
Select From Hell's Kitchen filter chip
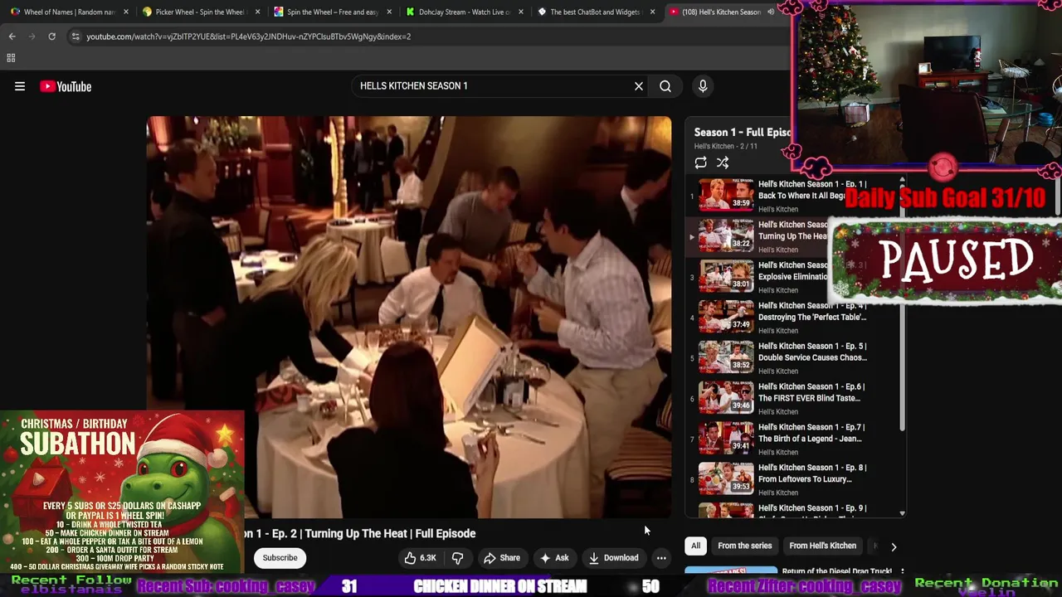(x=822, y=546)
